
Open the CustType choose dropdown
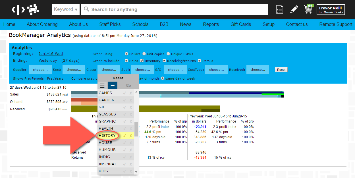(x=216, y=70)
